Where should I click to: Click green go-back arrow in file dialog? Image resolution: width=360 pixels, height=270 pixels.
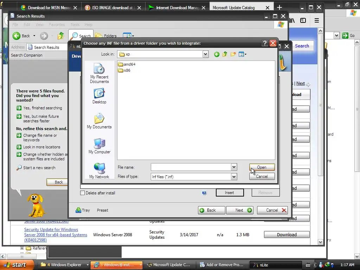[x=217, y=54]
